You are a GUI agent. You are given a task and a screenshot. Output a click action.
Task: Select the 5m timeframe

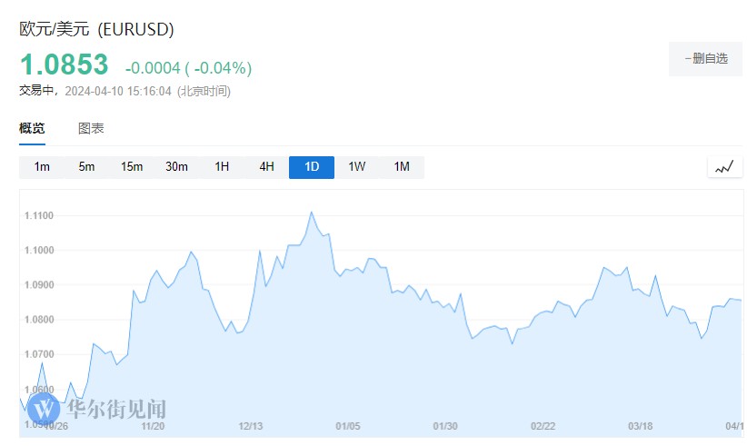[x=86, y=167]
